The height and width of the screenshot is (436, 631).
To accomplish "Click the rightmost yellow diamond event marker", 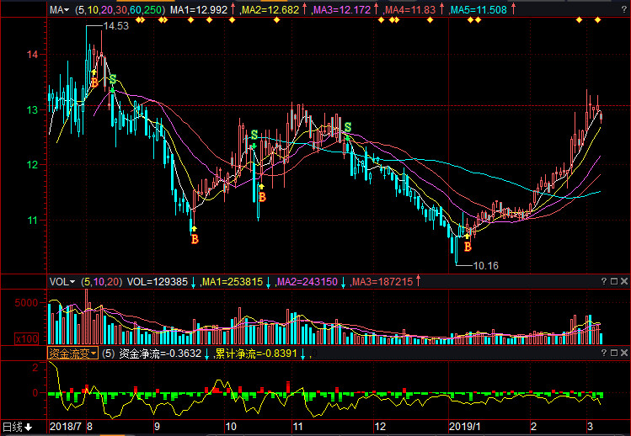I will pyautogui.click(x=598, y=19).
